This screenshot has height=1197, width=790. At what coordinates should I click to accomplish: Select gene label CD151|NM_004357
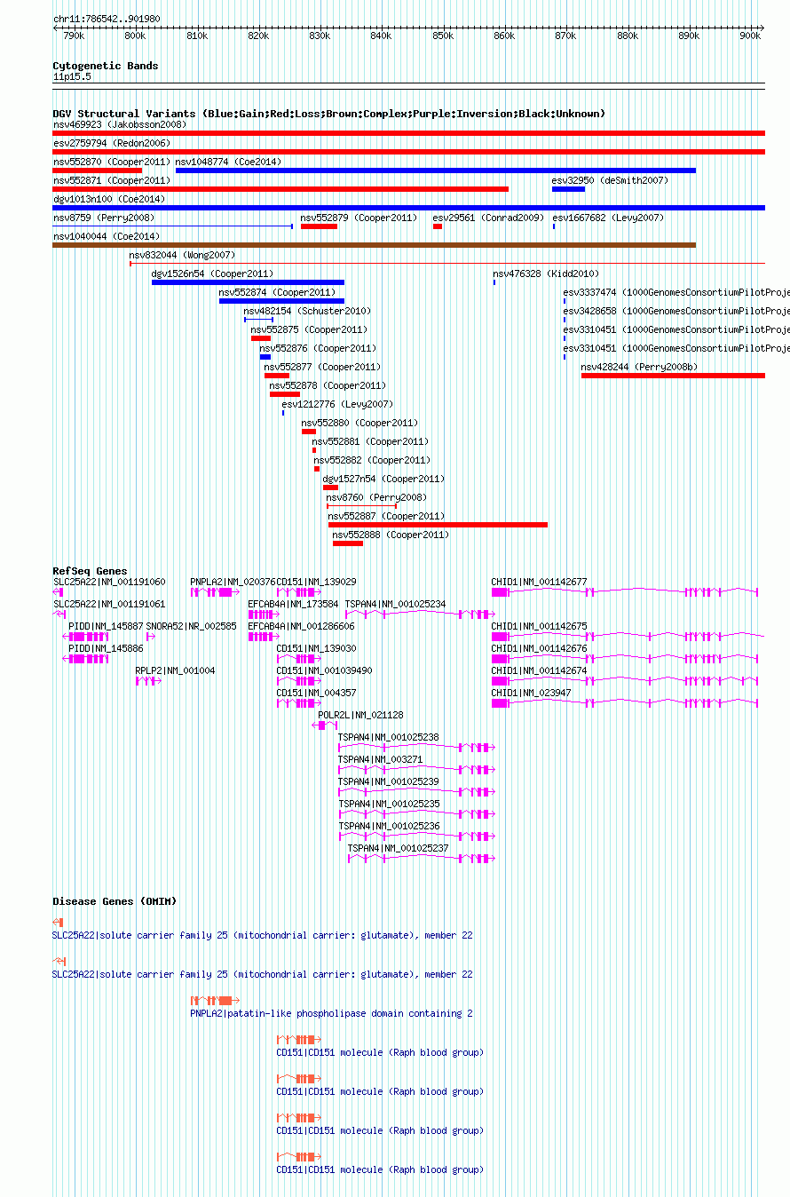click(317, 693)
